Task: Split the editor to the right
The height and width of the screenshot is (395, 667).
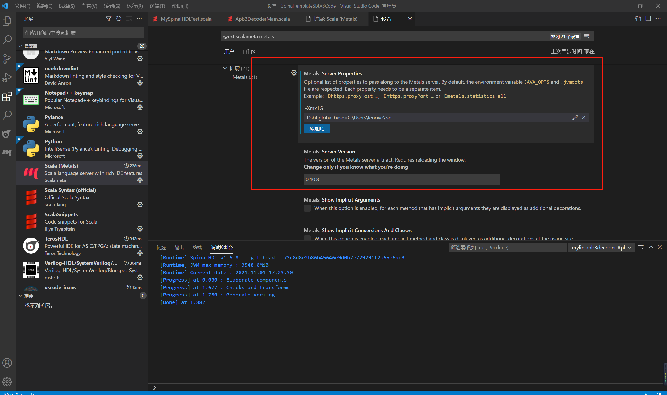Action: tap(648, 19)
